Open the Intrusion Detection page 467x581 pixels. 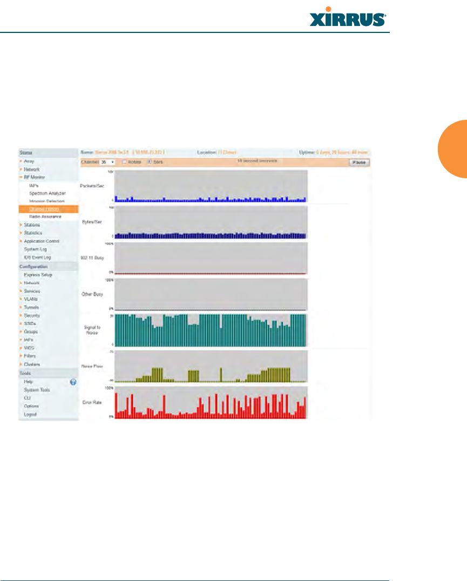47,201
